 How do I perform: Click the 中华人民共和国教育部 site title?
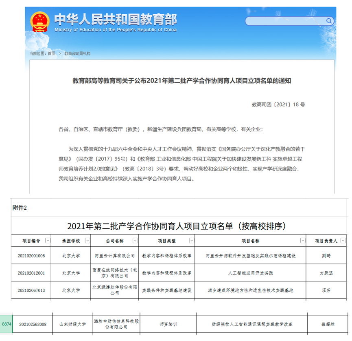click(116, 19)
